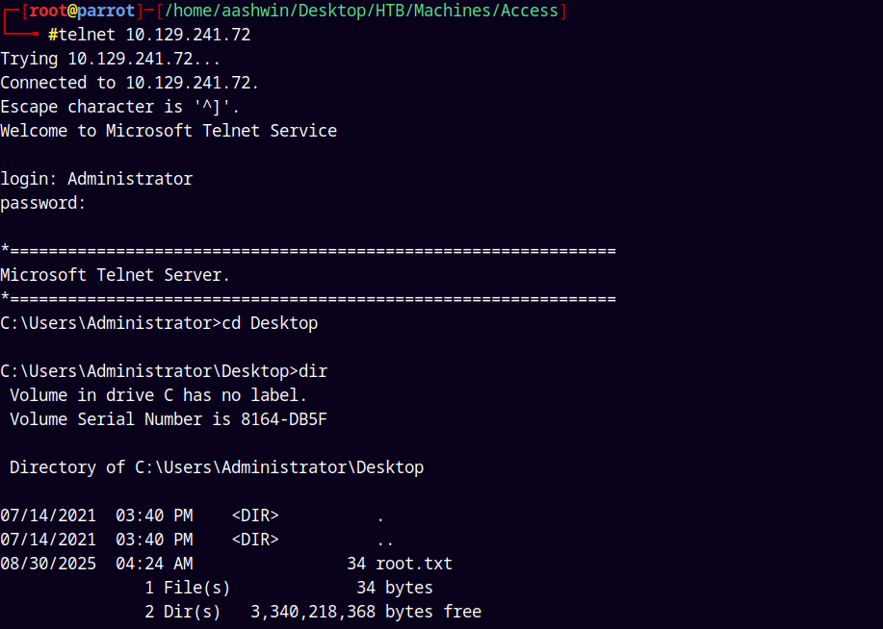Click the login Administrator line
This screenshot has height=629, width=883.
point(96,179)
